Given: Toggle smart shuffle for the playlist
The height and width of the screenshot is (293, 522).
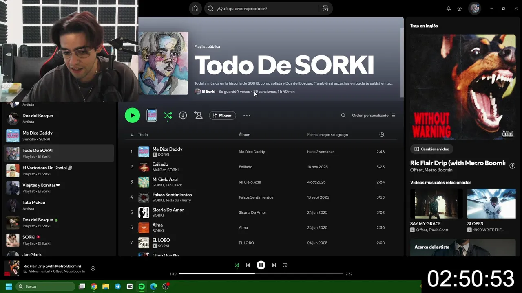Looking at the screenshot, I should (168, 116).
